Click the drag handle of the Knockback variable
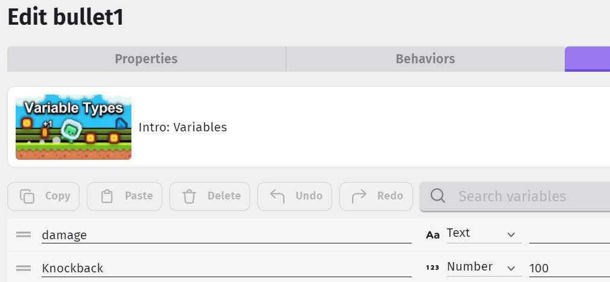610x282 pixels. click(x=24, y=268)
